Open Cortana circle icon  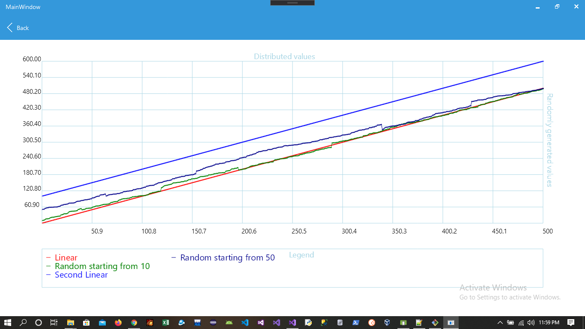pos(39,323)
